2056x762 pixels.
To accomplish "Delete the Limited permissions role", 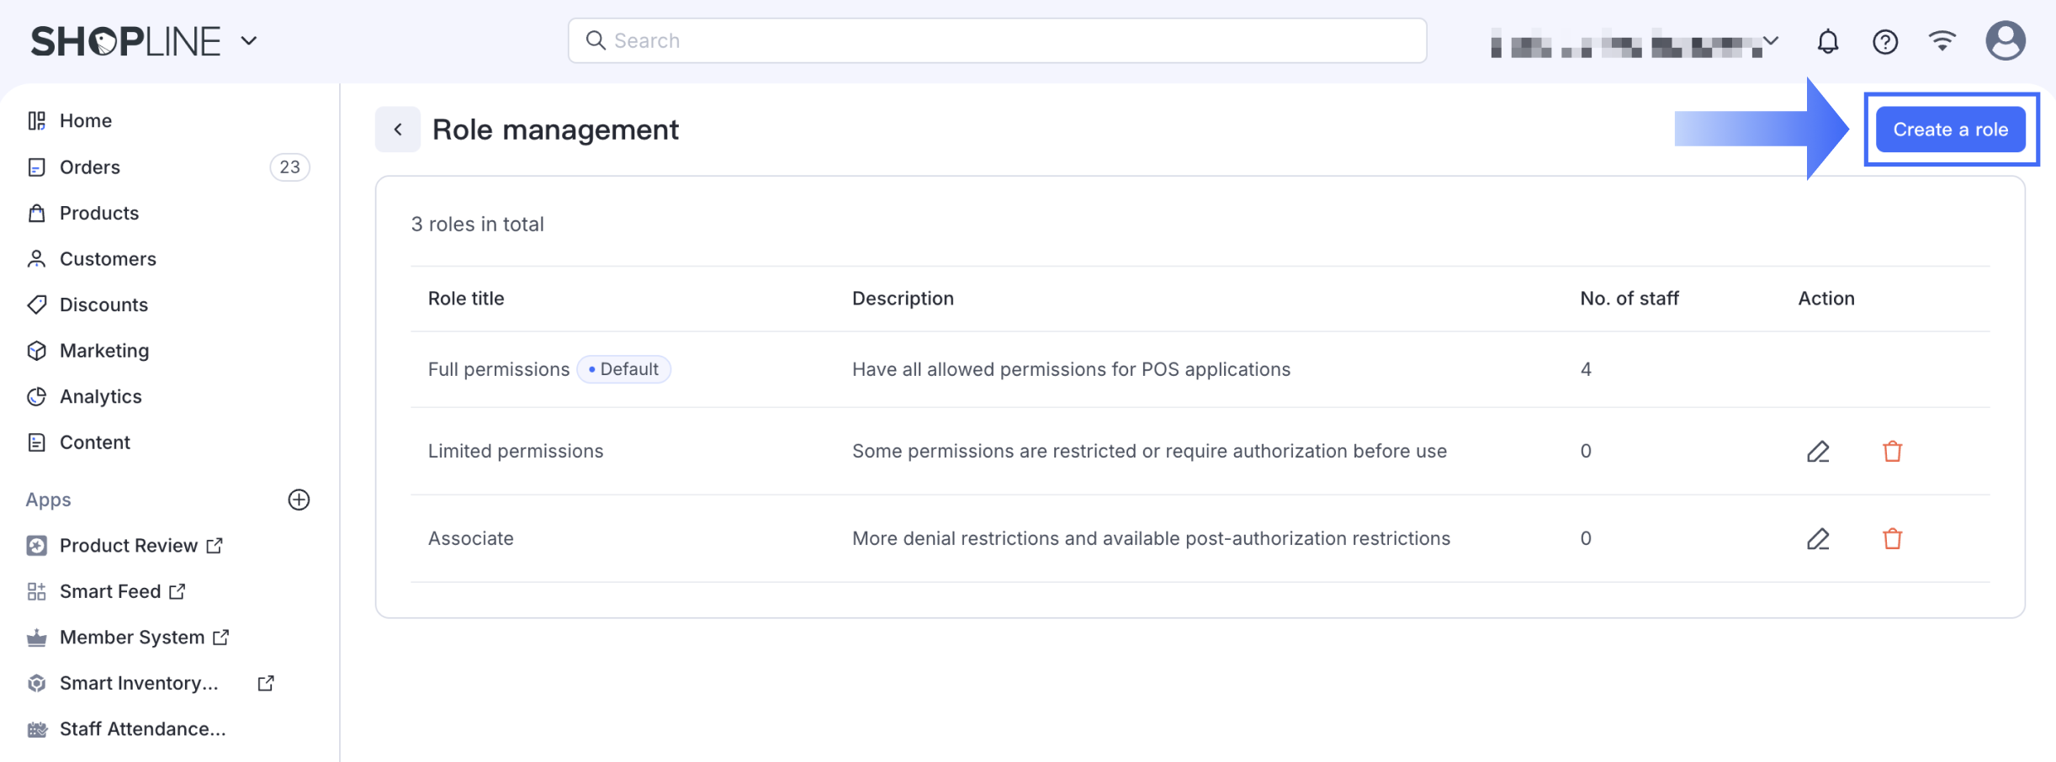I will pyautogui.click(x=1892, y=452).
